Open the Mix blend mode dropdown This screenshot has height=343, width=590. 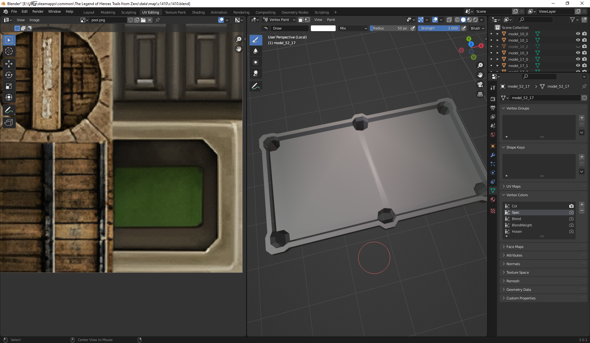[353, 28]
